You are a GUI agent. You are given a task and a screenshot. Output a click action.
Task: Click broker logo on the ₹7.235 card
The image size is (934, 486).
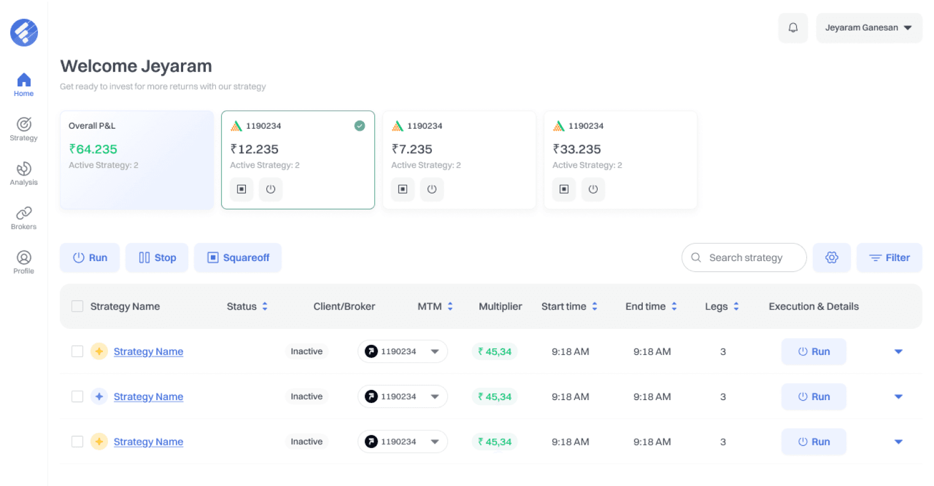pos(398,126)
